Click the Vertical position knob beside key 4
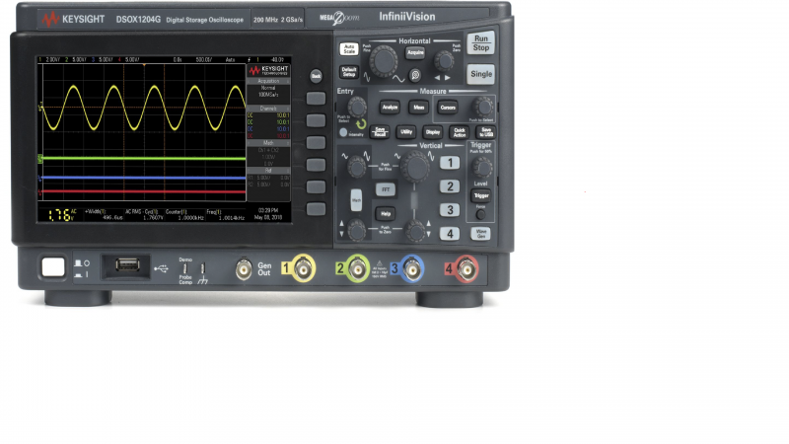This screenshot has width=789, height=444. pos(415,231)
